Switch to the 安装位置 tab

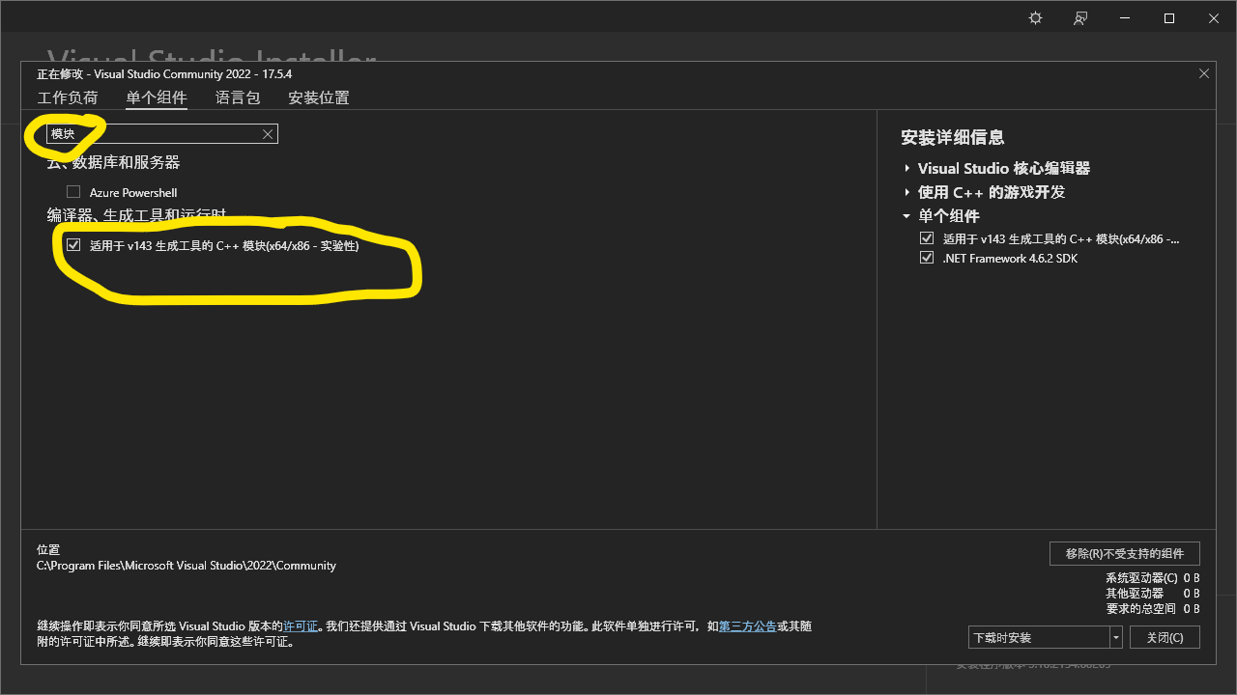point(318,97)
